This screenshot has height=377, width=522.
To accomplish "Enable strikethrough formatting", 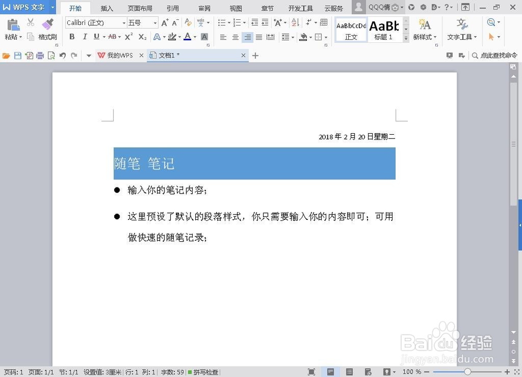I will tap(112, 37).
